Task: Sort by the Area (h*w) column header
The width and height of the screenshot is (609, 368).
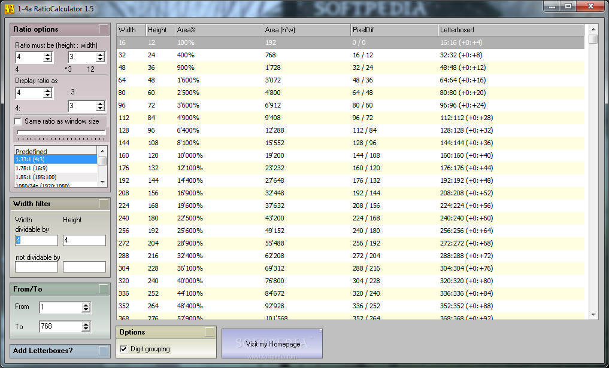Action: [x=307, y=30]
